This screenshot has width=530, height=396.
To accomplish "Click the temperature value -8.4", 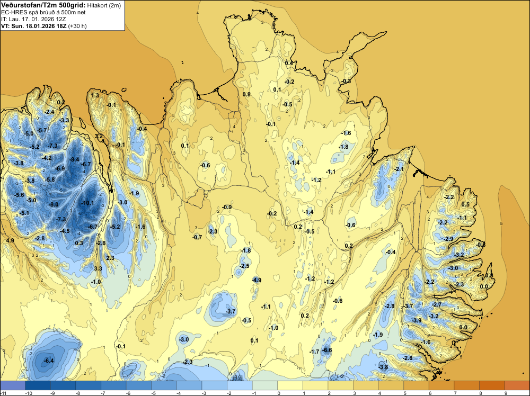I will tap(74, 159).
